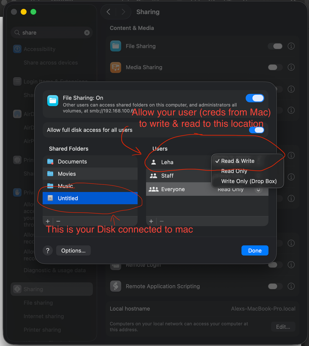Image resolution: width=309 pixels, height=346 pixels.
Task: Click the File Sharing row icon in background
Action: (x=116, y=46)
